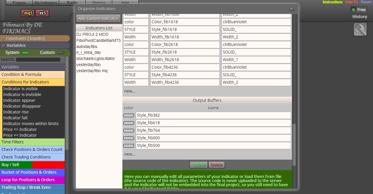This screenshot has height=194, width=373.
Task: Open the How To link
Action: [x=351, y=2]
